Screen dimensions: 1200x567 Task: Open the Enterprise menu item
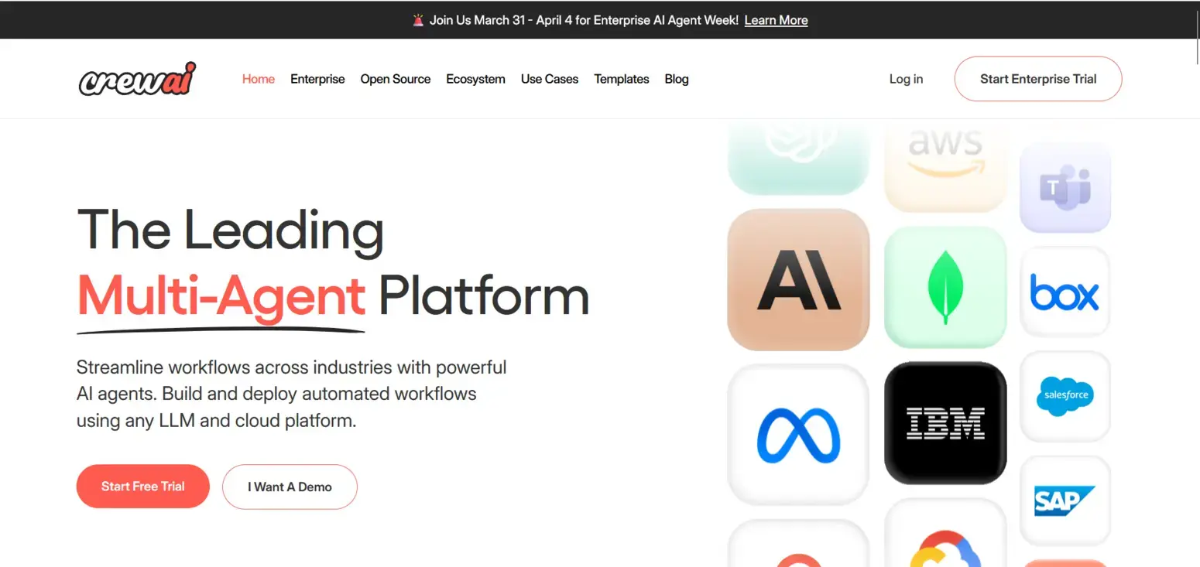pos(317,79)
